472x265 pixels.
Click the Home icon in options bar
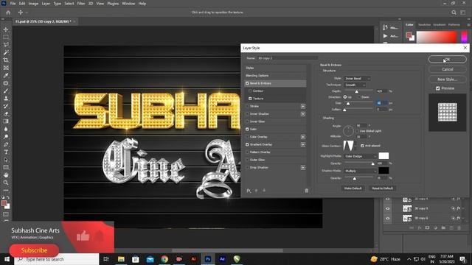point(8,13)
